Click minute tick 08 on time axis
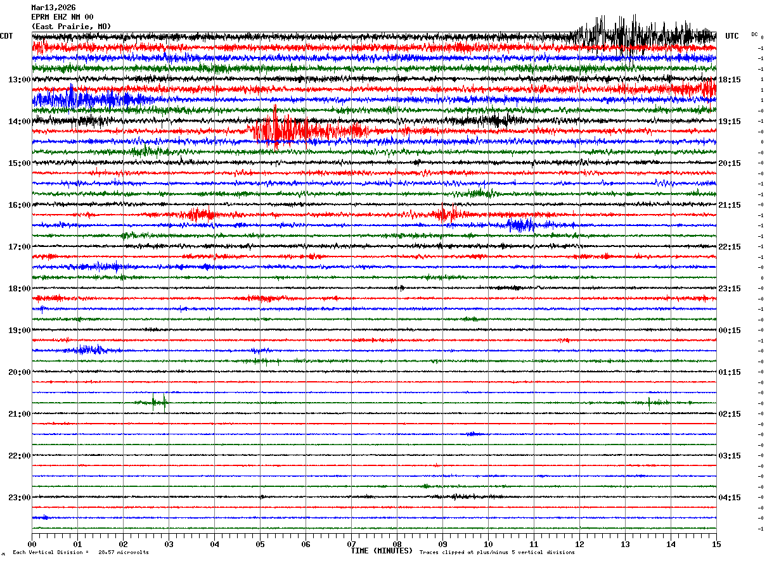 coord(397,544)
